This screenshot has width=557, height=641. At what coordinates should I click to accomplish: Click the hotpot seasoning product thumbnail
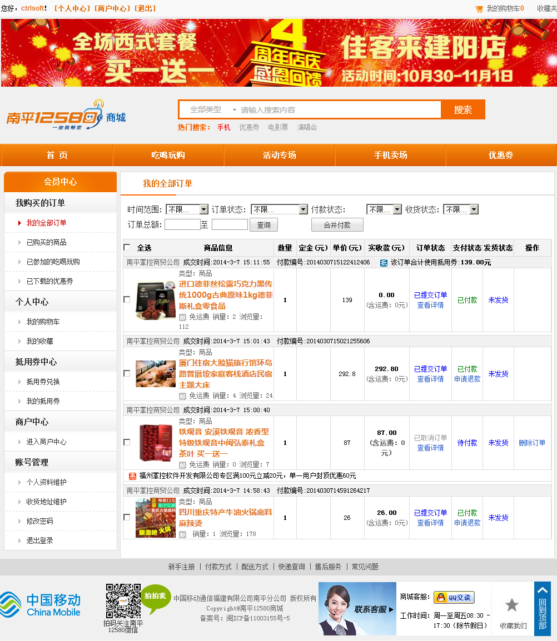point(156,518)
